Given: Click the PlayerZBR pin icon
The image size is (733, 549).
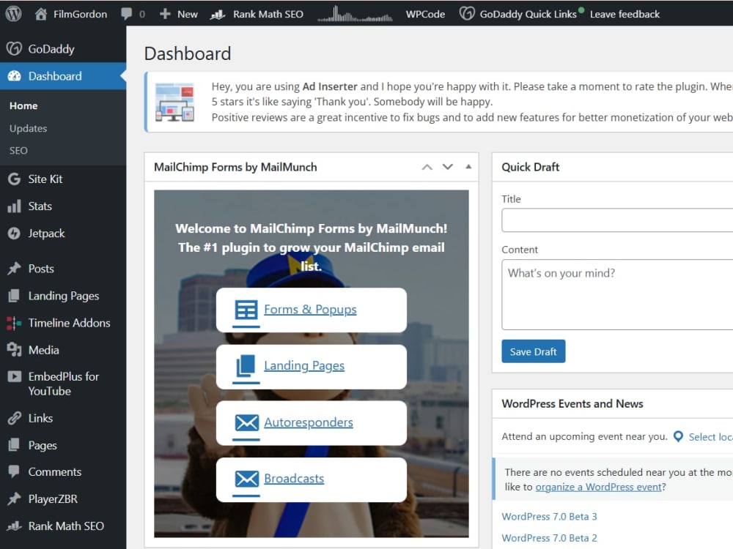Looking at the screenshot, I should pos(14,498).
